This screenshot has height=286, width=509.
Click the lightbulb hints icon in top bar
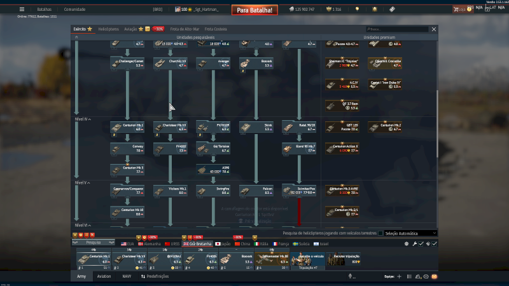357,9
